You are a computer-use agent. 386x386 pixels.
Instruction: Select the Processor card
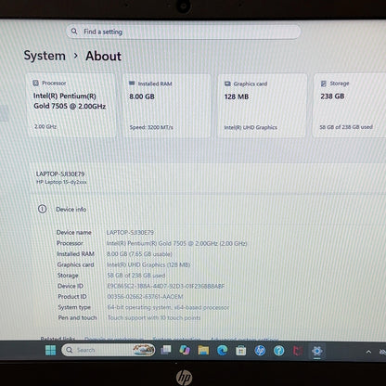coord(71,105)
